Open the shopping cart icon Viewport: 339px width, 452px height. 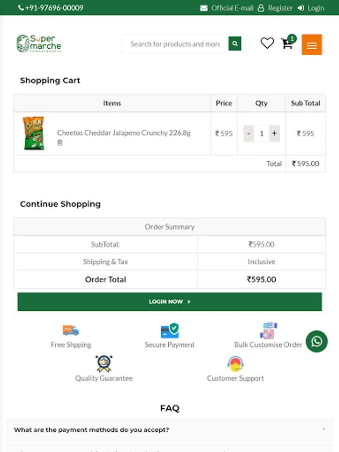point(287,44)
